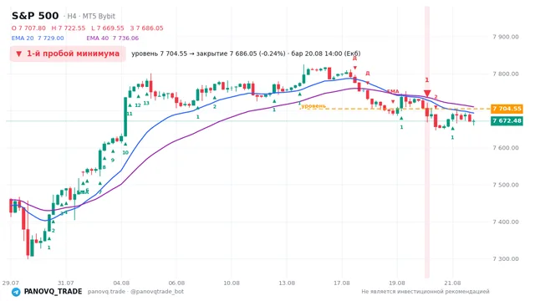535x301 pixels.
Task: Click the 29.07 date axis label
Action: pos(10,283)
